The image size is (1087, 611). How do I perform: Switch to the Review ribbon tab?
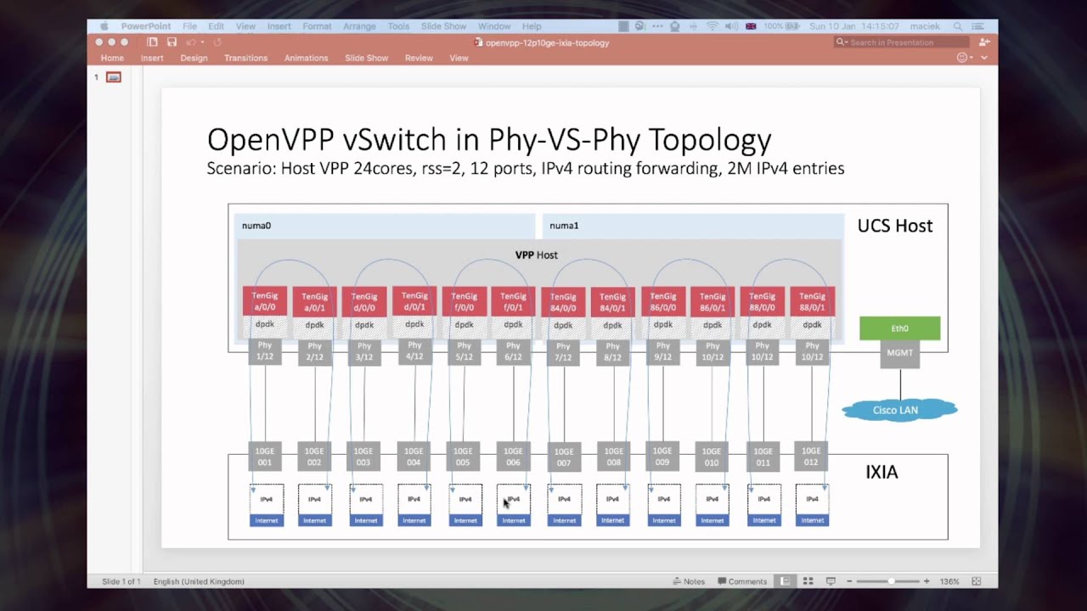pos(419,58)
